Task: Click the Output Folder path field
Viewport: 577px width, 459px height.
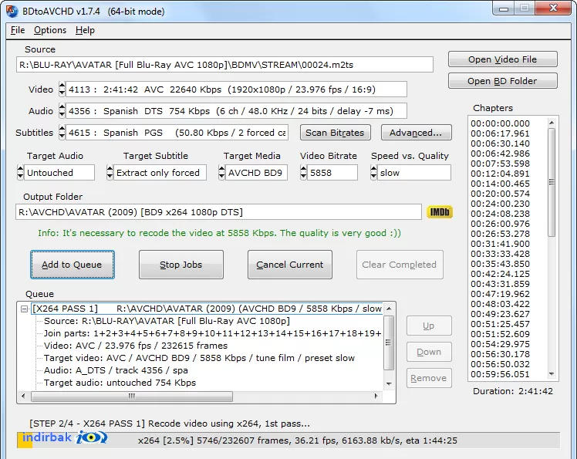Action: (x=218, y=212)
